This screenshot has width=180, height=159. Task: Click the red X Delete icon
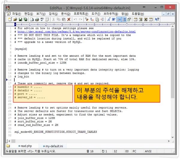(x=69, y=19)
